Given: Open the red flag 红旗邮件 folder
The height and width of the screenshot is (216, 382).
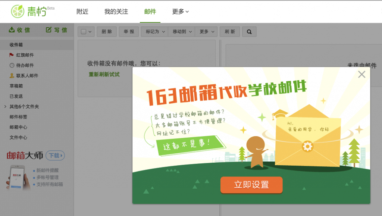Looking at the screenshot, I should pyautogui.click(x=25, y=55).
